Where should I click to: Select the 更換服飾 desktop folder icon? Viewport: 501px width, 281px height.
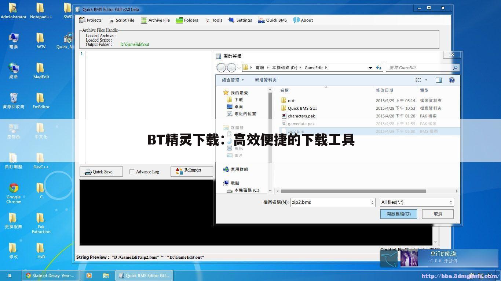[x=14, y=221]
